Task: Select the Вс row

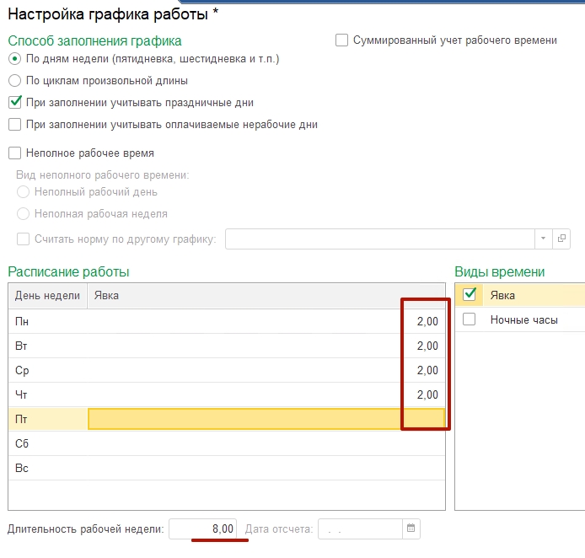Action: 227,468
